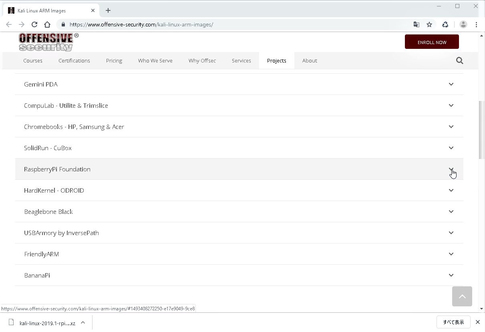Click the browser Back arrow

point(9,24)
